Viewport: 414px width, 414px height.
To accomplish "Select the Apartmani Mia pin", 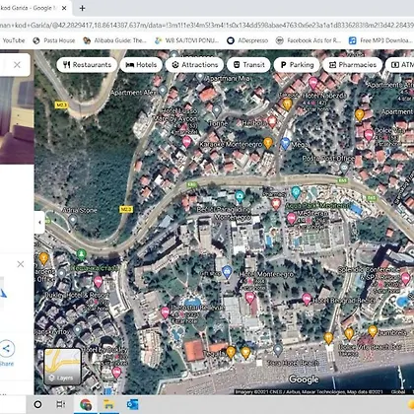I will tap(200, 77).
